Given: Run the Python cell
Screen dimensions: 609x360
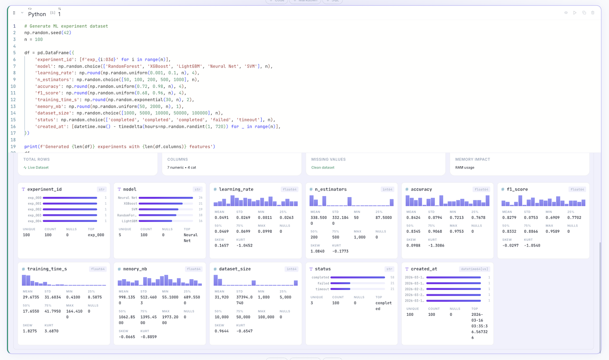Looking at the screenshot, I should coord(575,13).
